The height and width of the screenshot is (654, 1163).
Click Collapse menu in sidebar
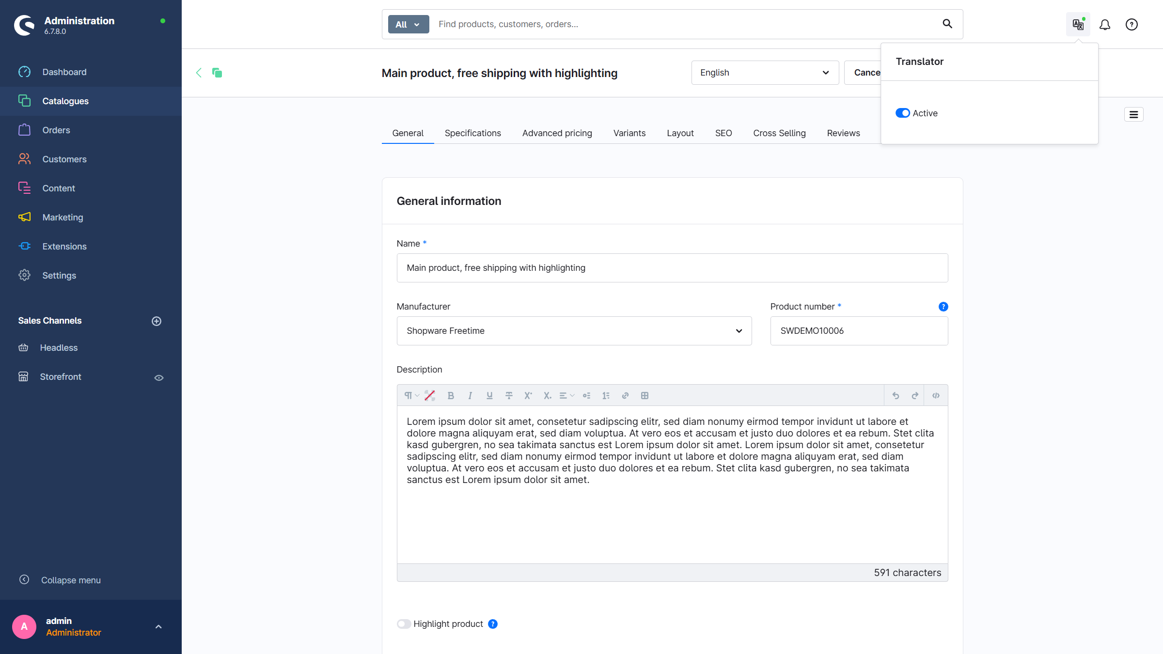[71, 580]
